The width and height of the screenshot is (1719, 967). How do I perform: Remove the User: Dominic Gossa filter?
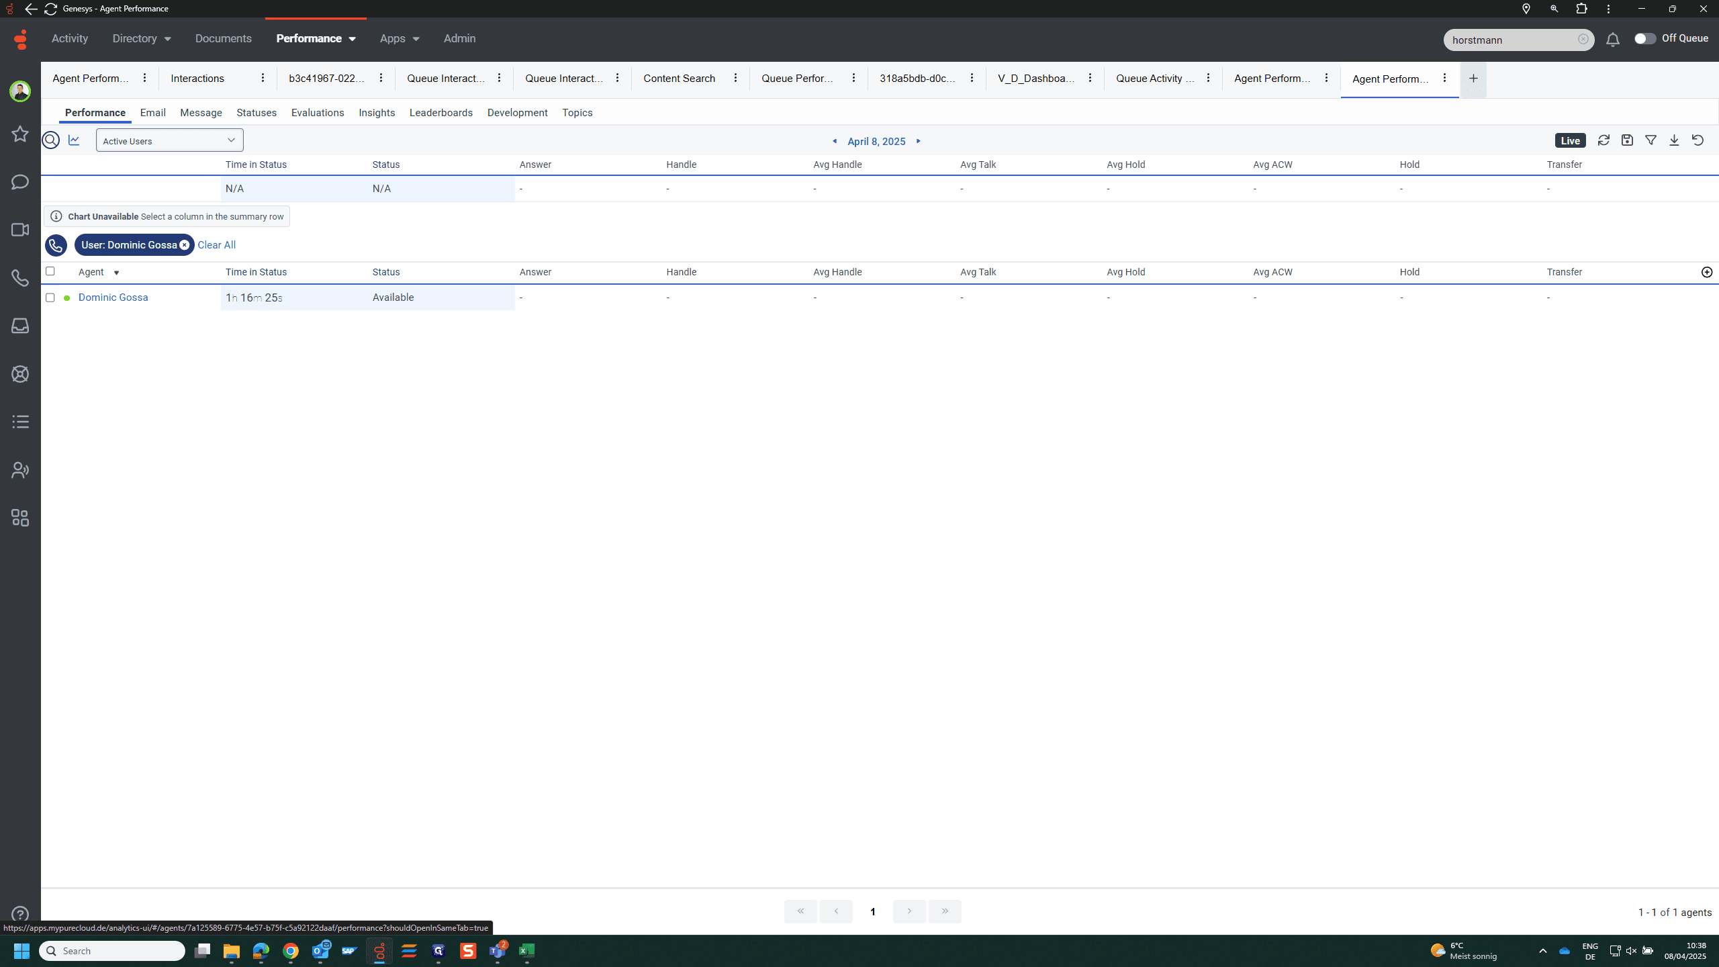point(184,245)
